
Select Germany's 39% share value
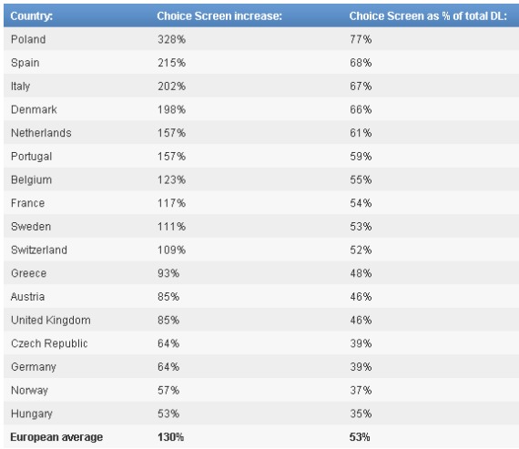(x=361, y=367)
